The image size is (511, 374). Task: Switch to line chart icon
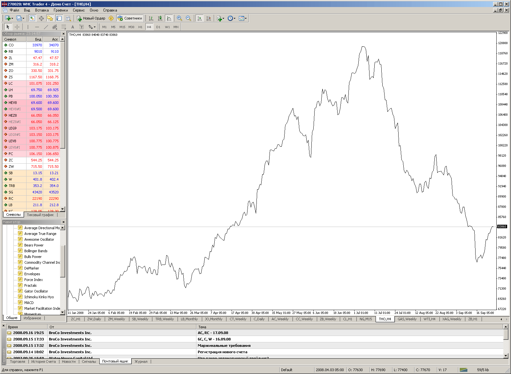click(169, 18)
